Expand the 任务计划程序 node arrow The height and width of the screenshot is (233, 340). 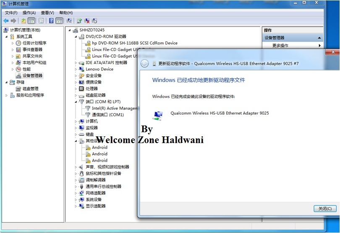point(13,43)
